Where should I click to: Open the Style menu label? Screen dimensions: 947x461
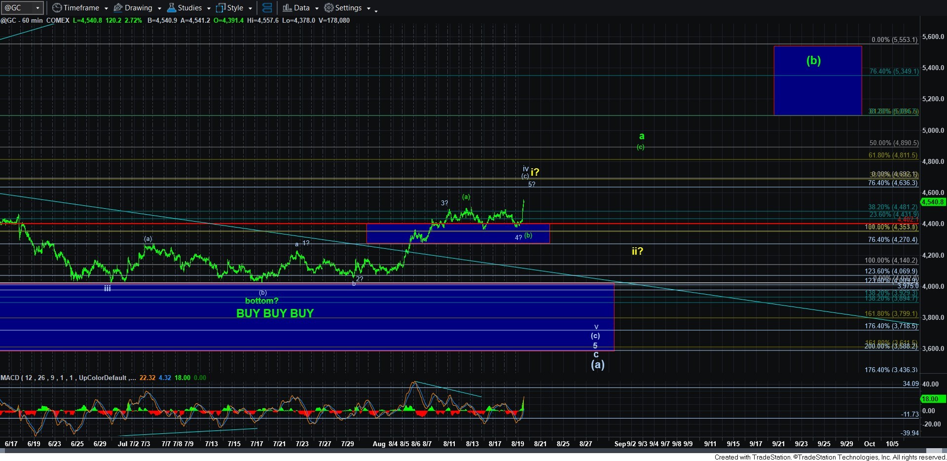tap(235, 8)
